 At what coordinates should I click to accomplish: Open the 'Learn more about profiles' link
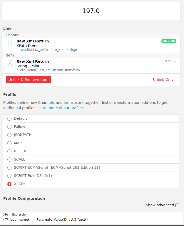61,108
